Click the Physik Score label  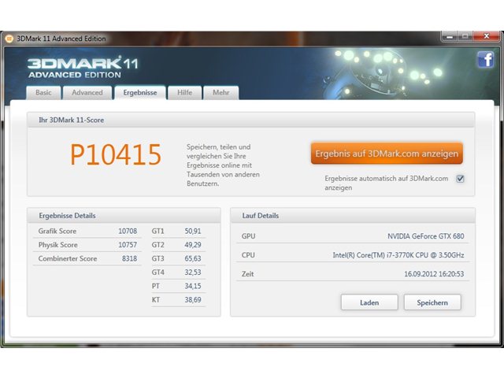[x=57, y=245]
